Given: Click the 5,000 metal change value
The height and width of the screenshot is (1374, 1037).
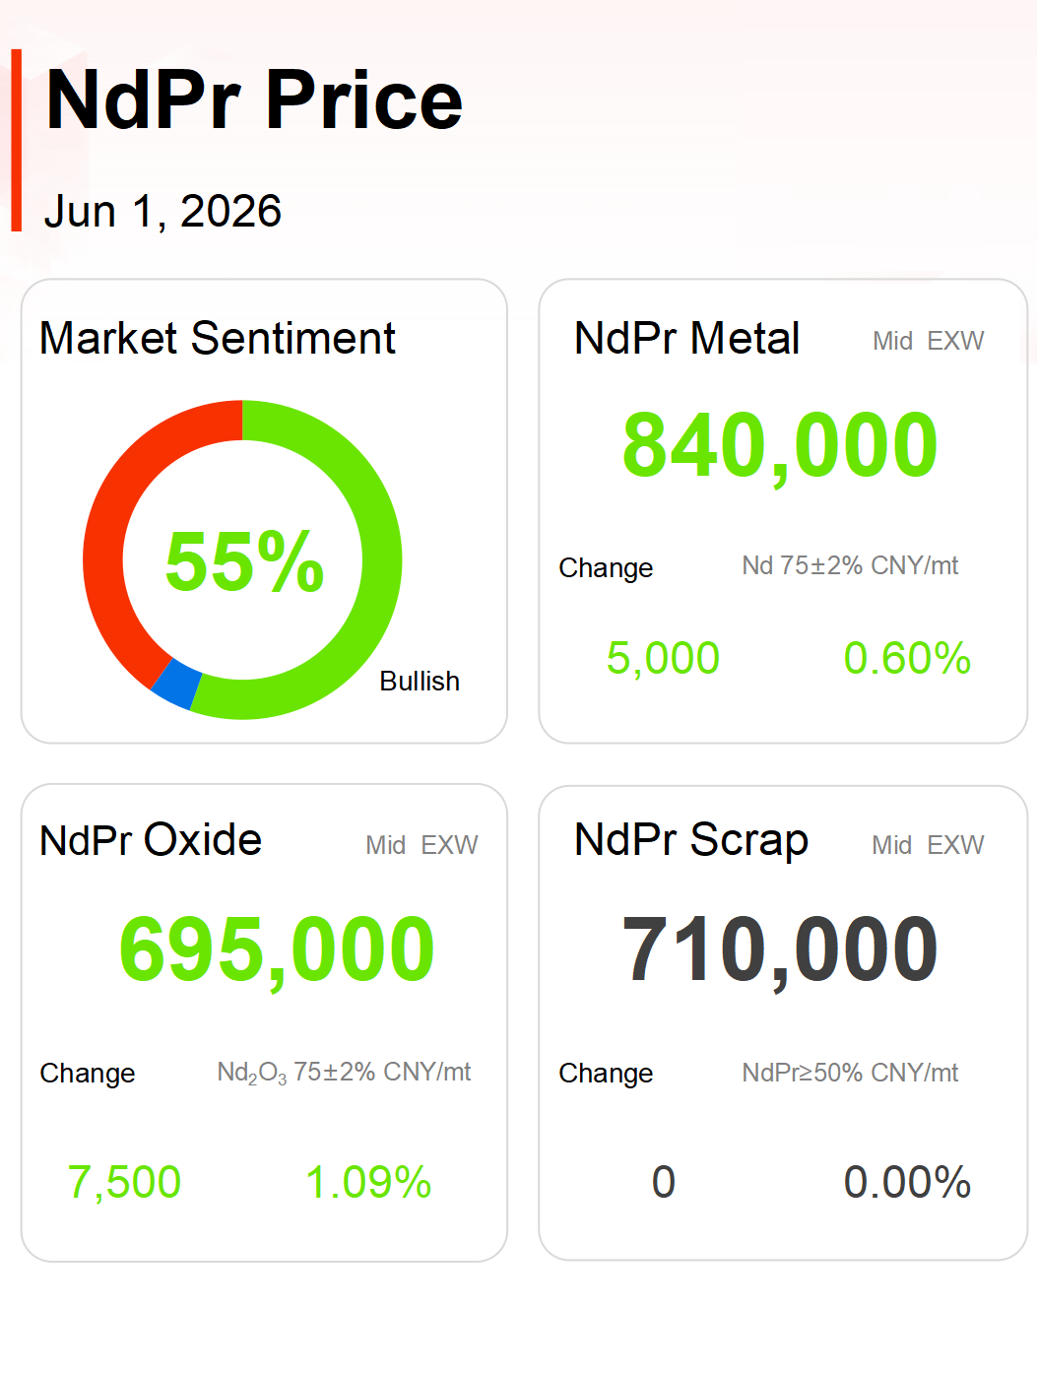Looking at the screenshot, I should [x=663, y=658].
